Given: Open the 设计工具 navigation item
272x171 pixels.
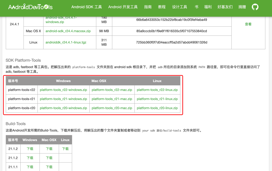Looking at the screenshot, I should click(180, 7).
